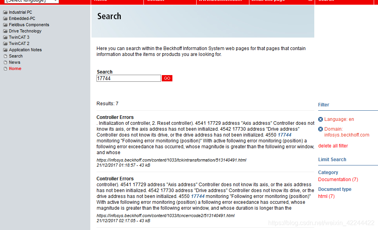Expand Embedded-PC in the sidebar
This screenshot has width=378, height=230.
click(x=22, y=19)
